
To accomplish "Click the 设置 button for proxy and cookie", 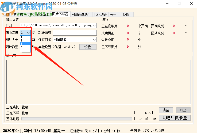I will click(88, 47).
